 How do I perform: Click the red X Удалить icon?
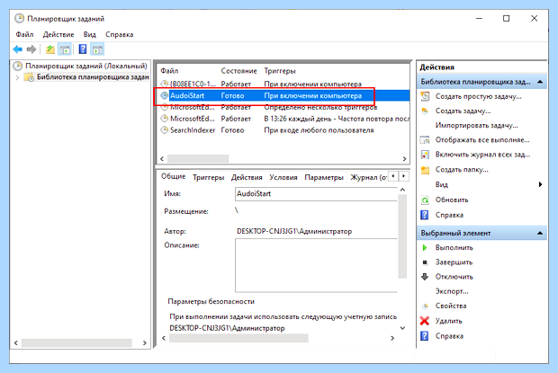[425, 321]
